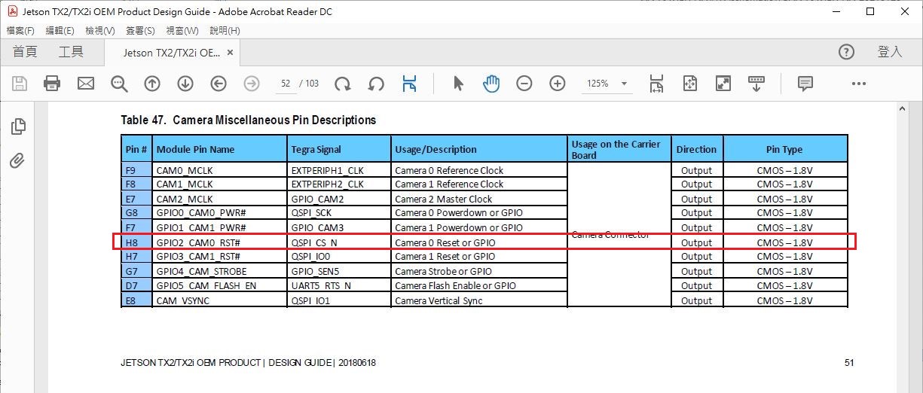Enter full screen mode icon

click(x=723, y=84)
